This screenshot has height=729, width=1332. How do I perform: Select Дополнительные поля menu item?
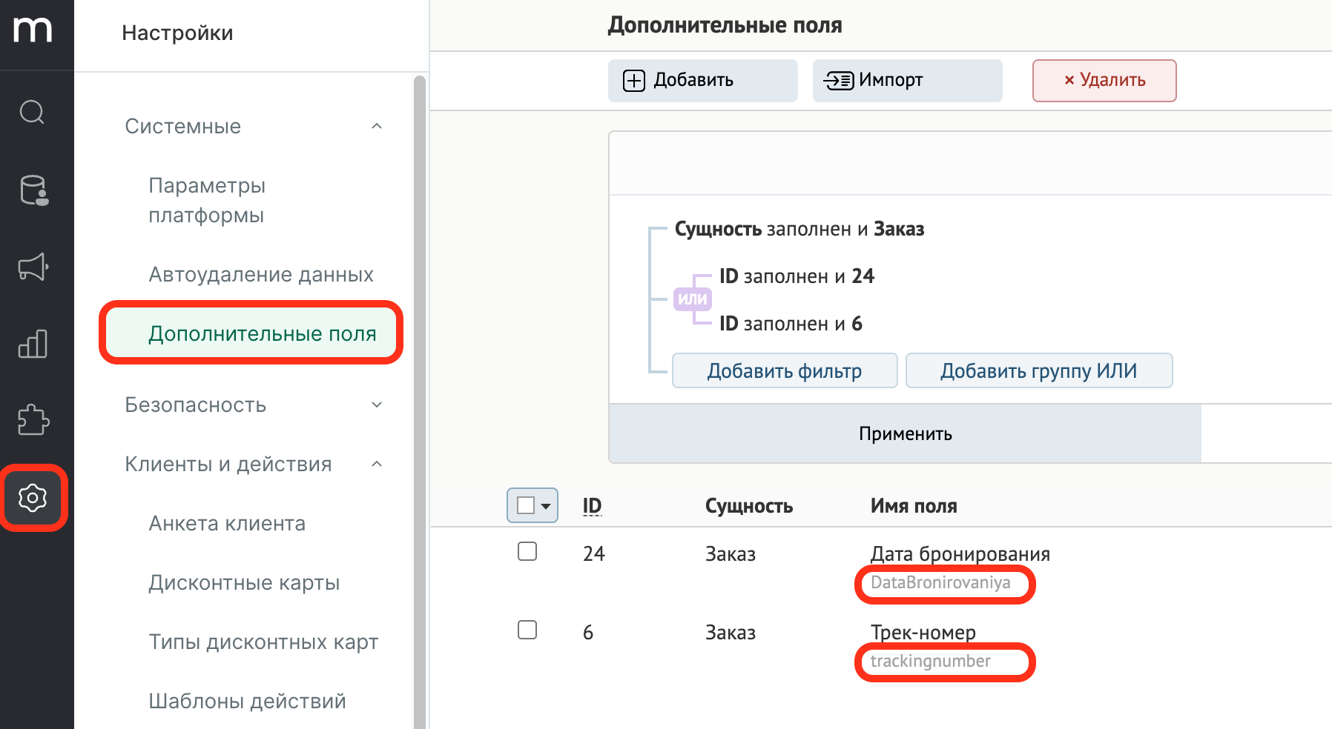click(251, 333)
